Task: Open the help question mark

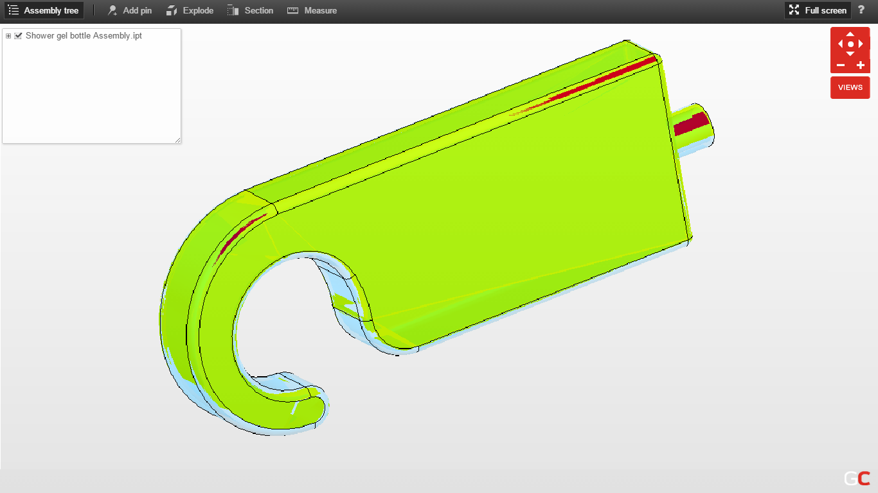Action: pyautogui.click(x=861, y=10)
